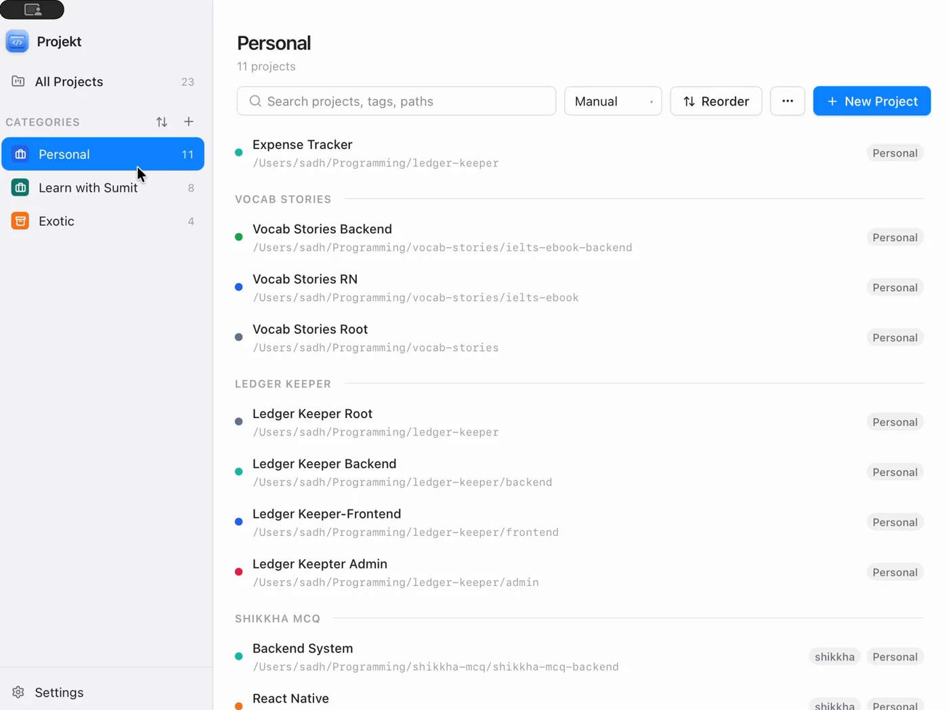This screenshot has height=710, width=948.
Task: Open the Ledger Keepter Admin project
Action: click(x=579, y=572)
